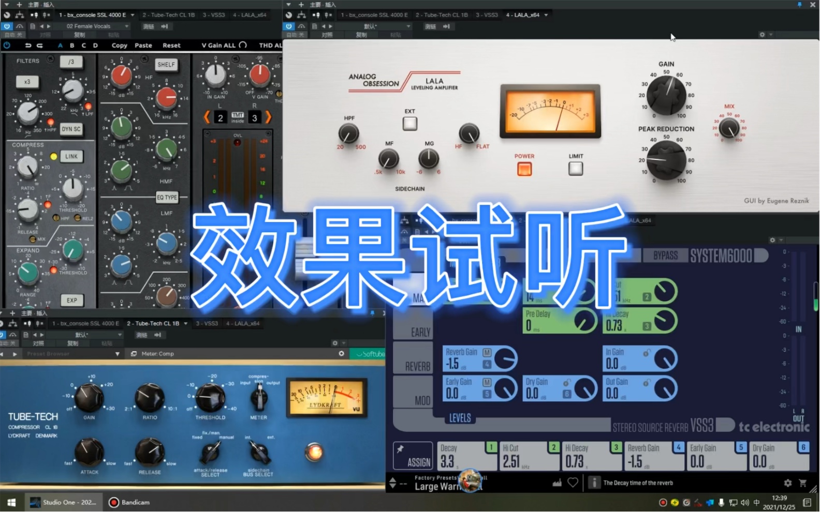This screenshot has width=820, height=512.
Task: Open 4 - LALA_x64 tab dropdown arrow
Action: click(546, 15)
